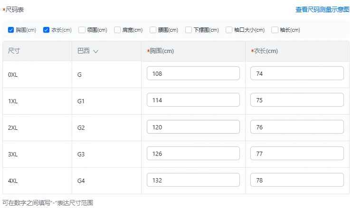
Task: Click the hint text about 尺寸范围
Action: coord(48,203)
